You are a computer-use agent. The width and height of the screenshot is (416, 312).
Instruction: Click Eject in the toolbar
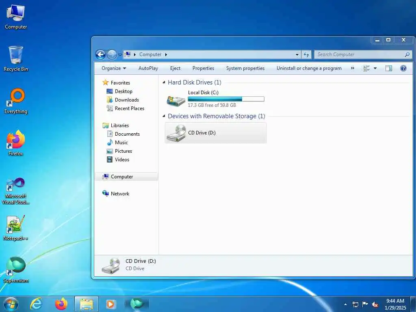point(175,68)
